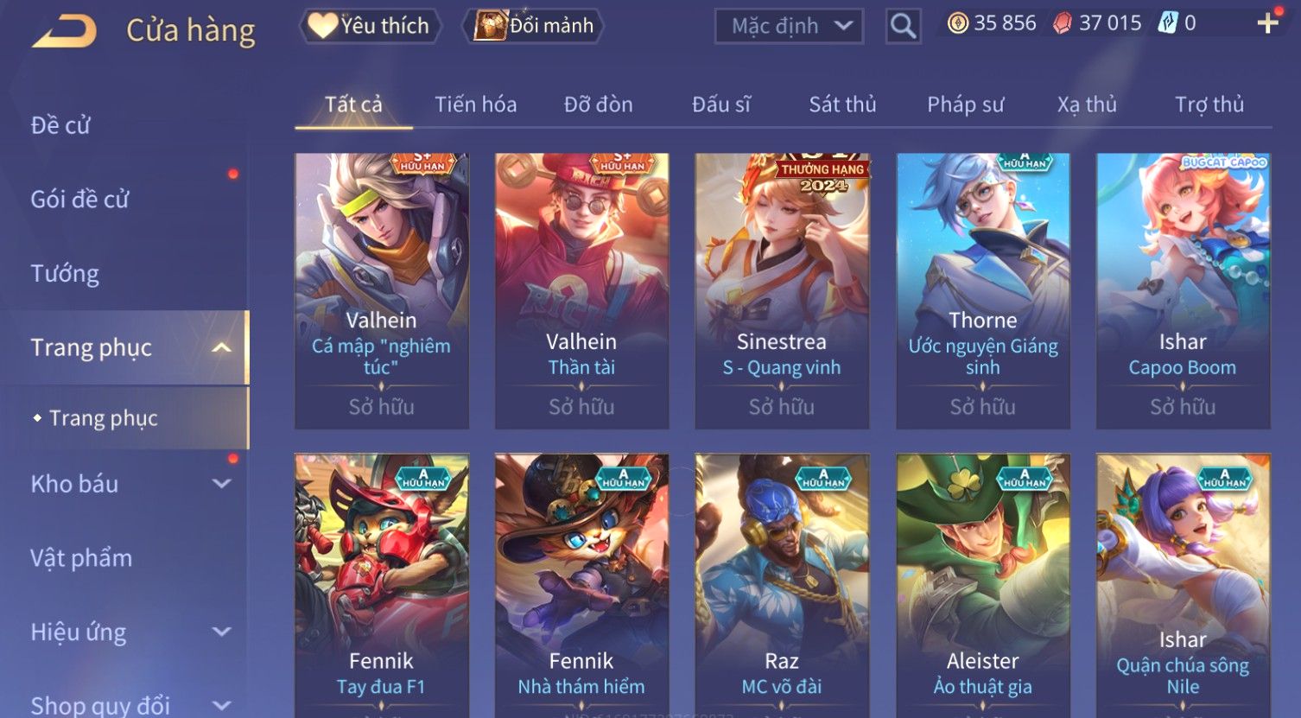Screen dimensions: 1301x718
Task: Click the red ruby currency icon
Action: point(1062,23)
